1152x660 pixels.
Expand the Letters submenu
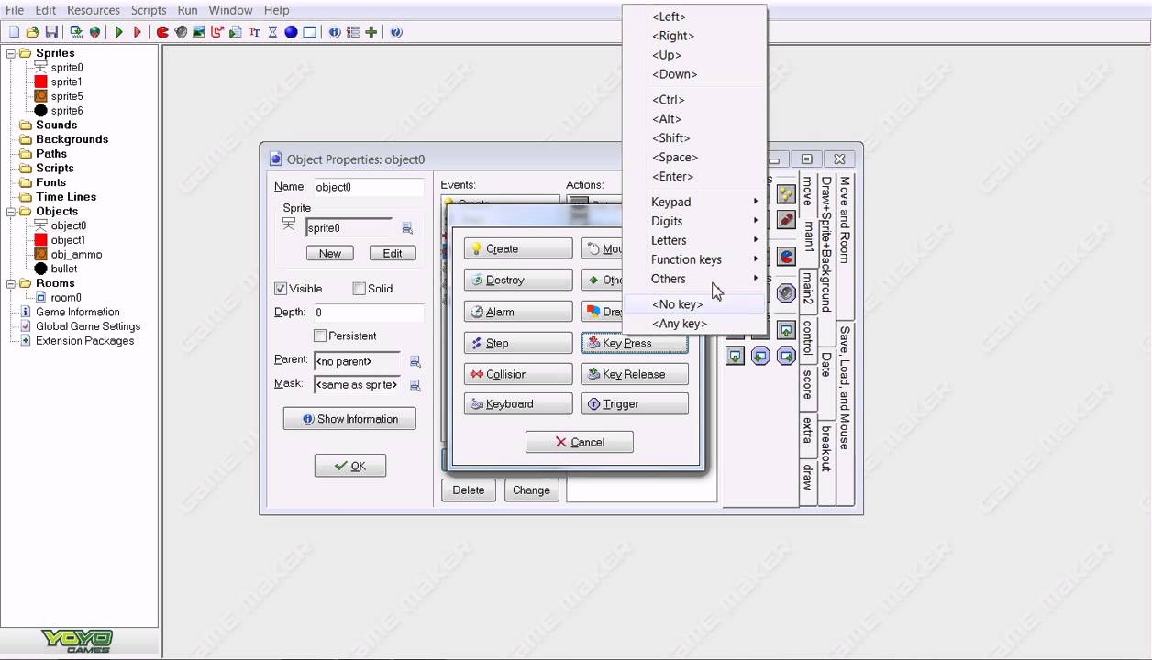(694, 240)
